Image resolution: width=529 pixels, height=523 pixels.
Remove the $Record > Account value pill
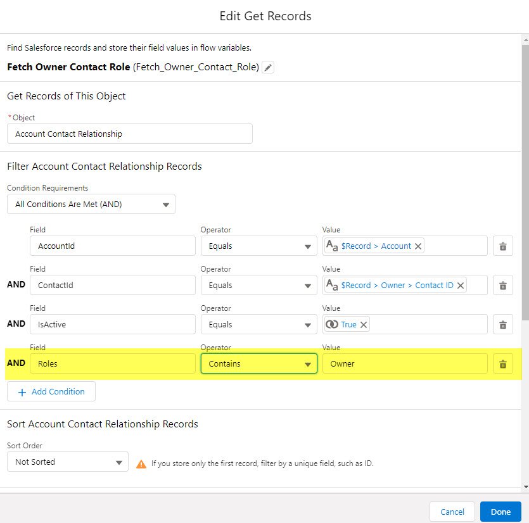[418, 246]
